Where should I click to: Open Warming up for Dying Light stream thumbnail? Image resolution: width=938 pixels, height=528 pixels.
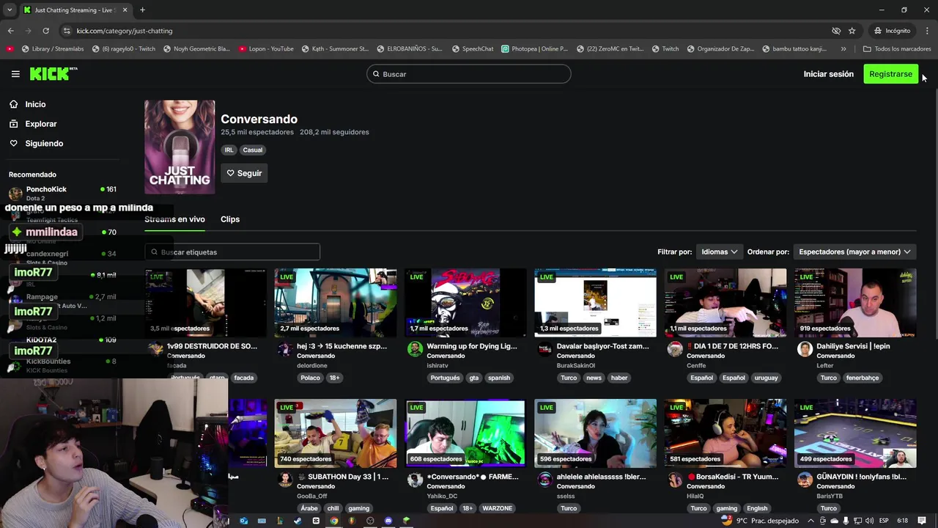(465, 303)
